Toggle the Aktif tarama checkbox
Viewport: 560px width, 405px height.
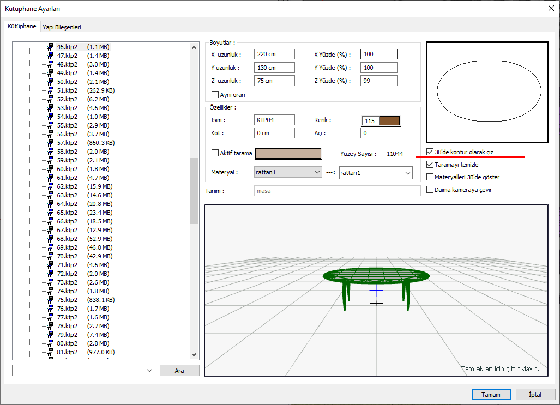pyautogui.click(x=215, y=153)
